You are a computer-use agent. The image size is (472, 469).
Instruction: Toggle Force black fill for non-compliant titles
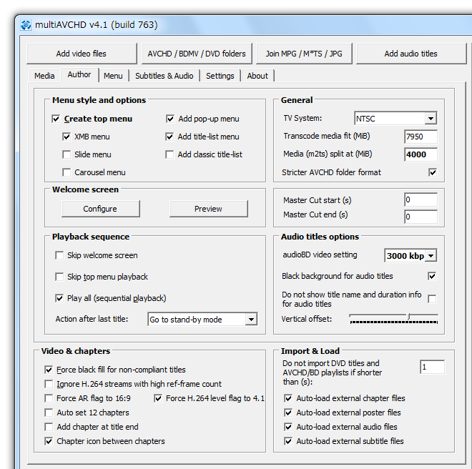coord(49,370)
